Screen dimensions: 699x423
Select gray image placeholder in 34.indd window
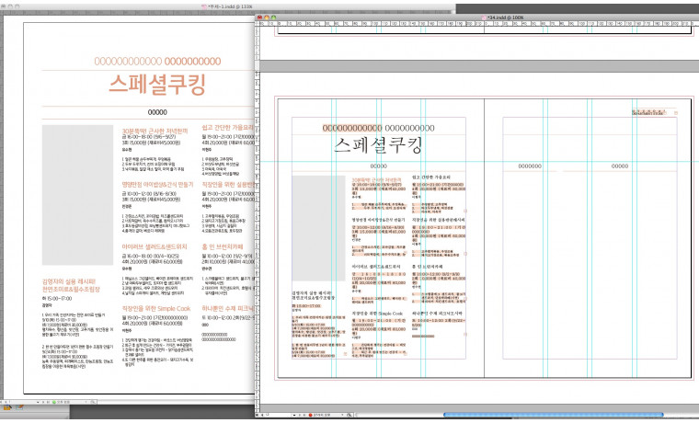coord(318,228)
